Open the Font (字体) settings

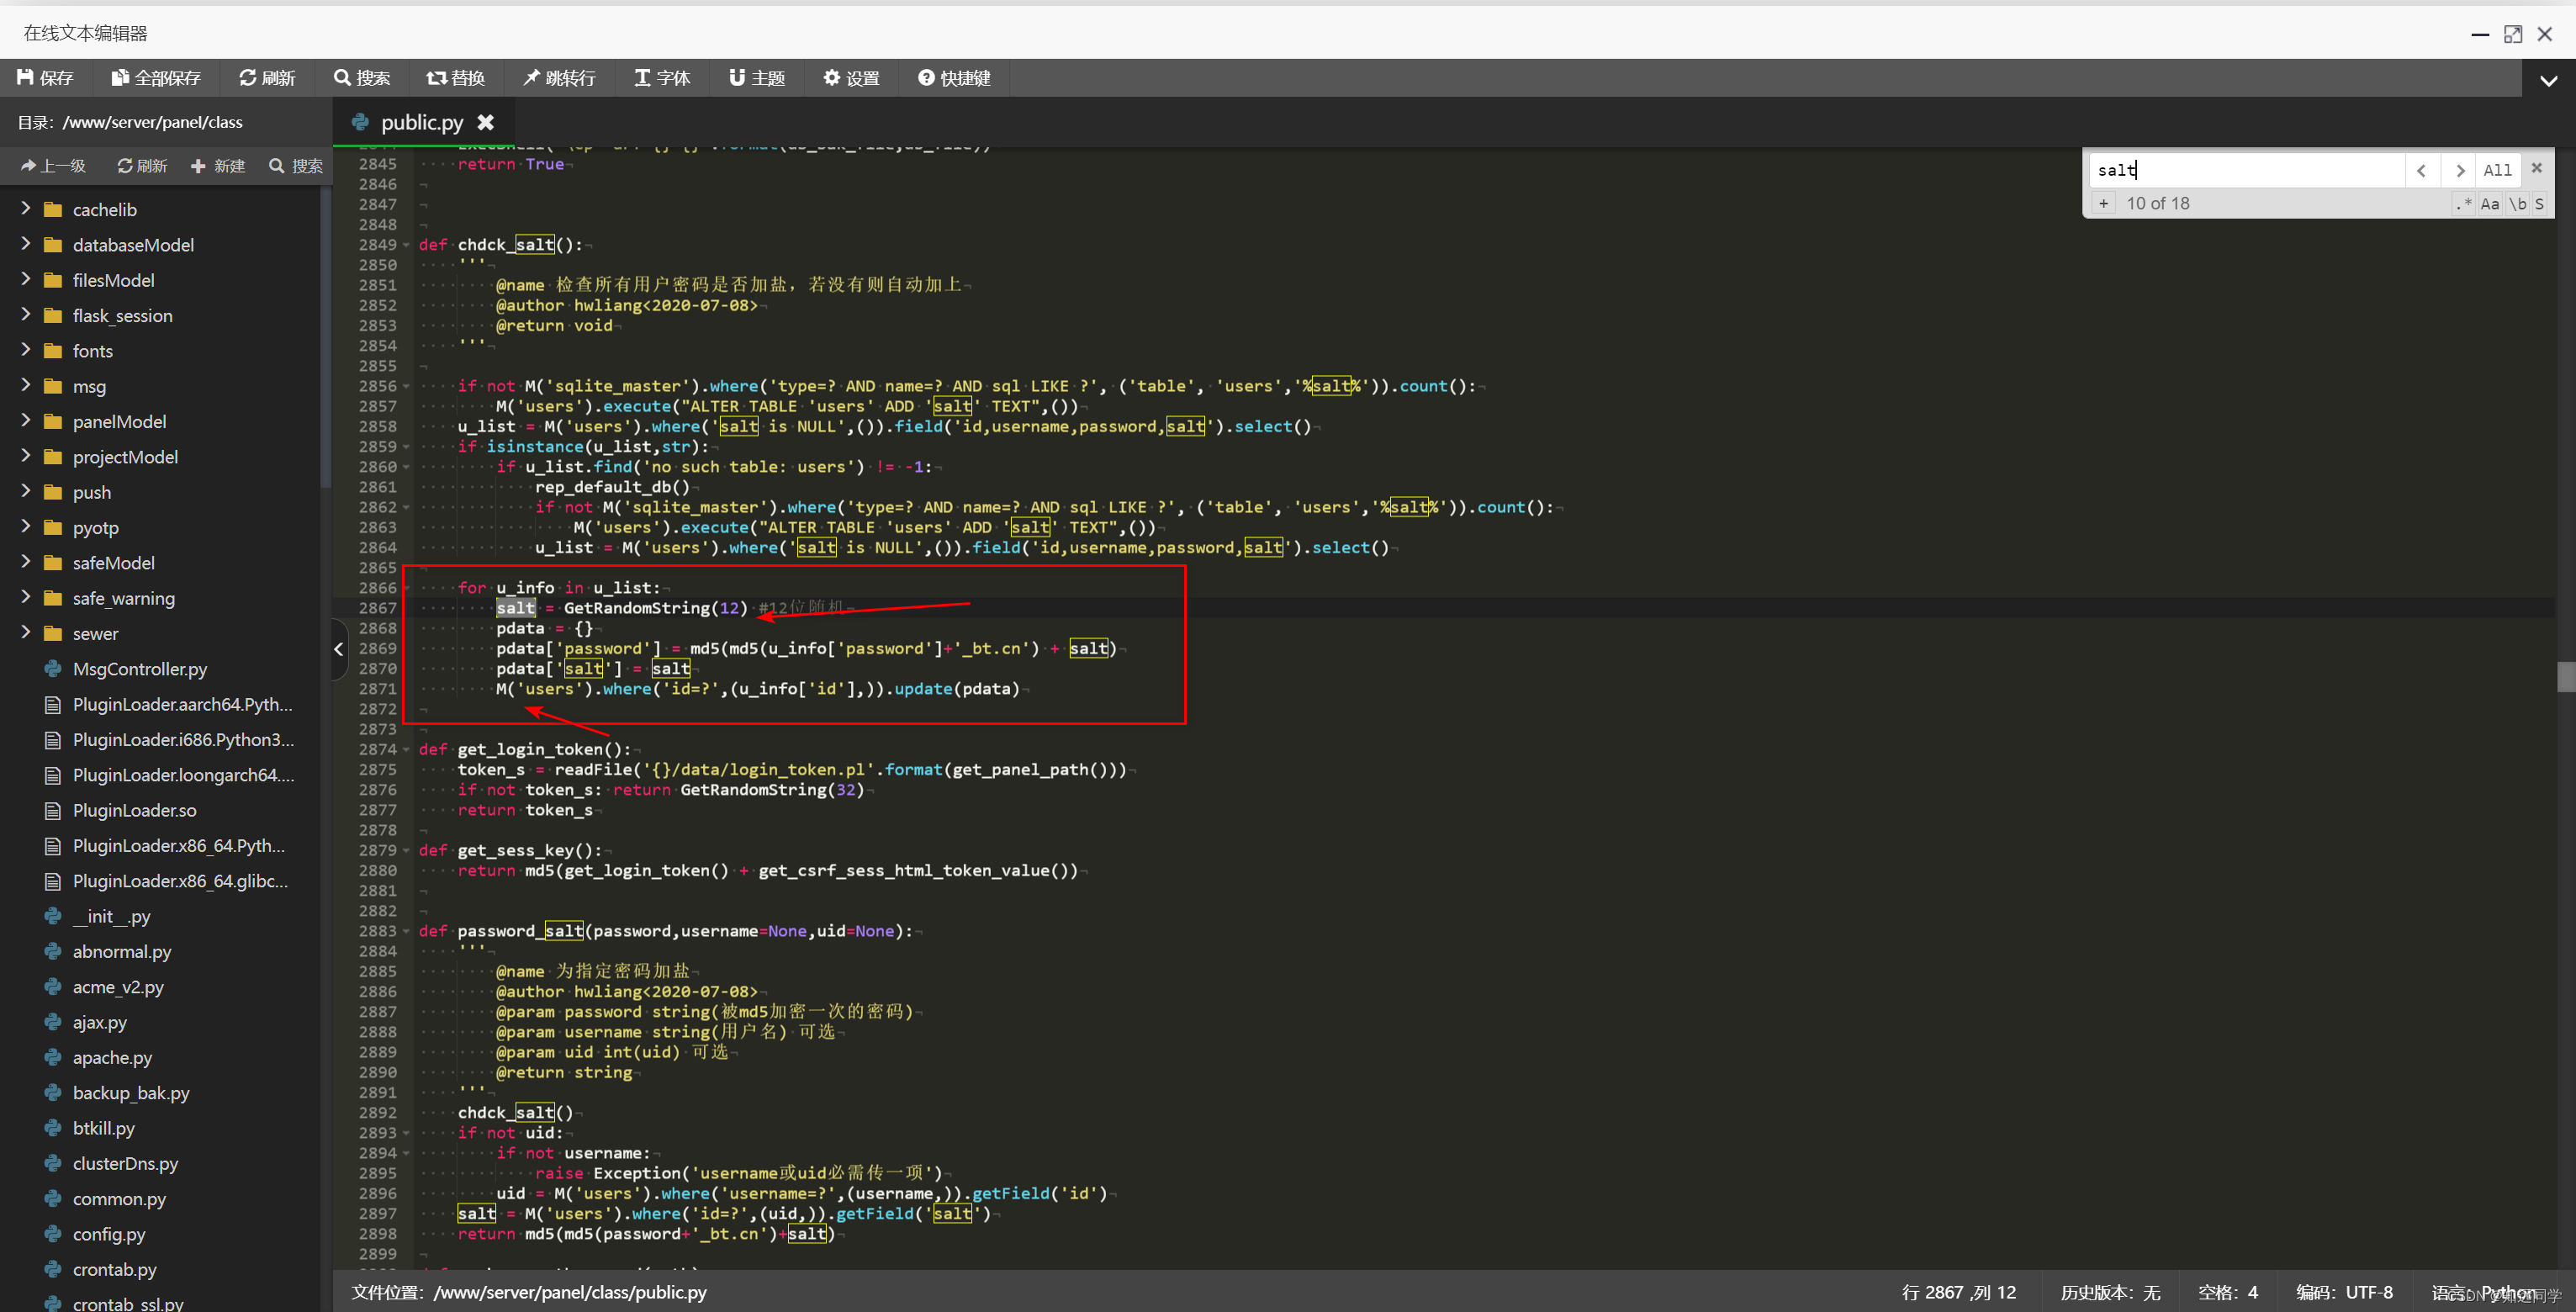(x=662, y=78)
